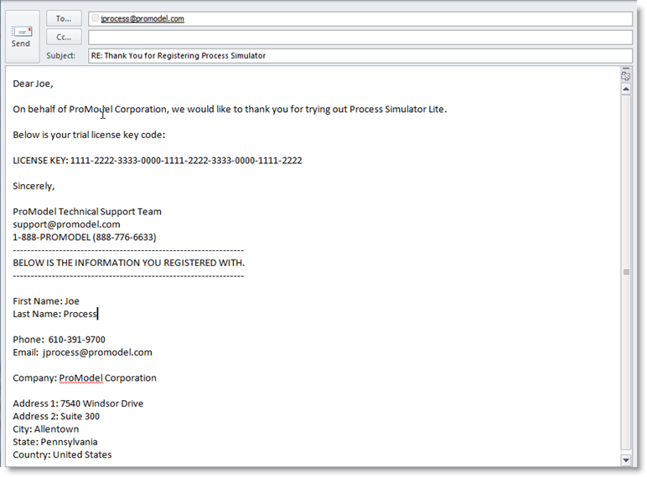Click the 'Dear Joe,' greeting line
The height and width of the screenshot is (477, 647).
click(33, 84)
